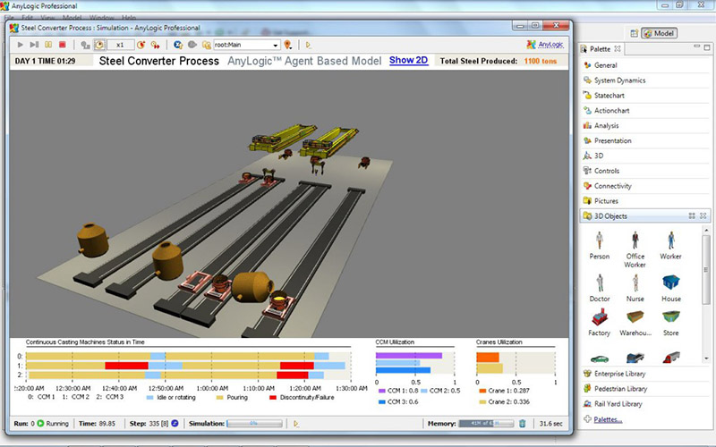Open the Controls palette
Screen dimensions: 716x447
[644, 171]
